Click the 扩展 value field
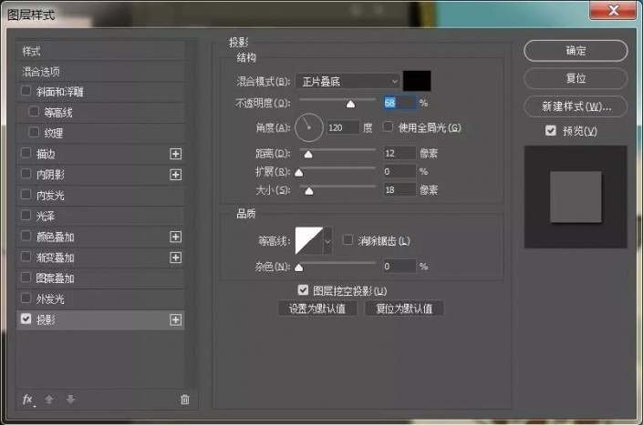 point(399,171)
